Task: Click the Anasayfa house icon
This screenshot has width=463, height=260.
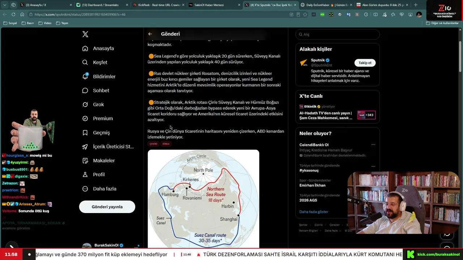Action: point(85,48)
